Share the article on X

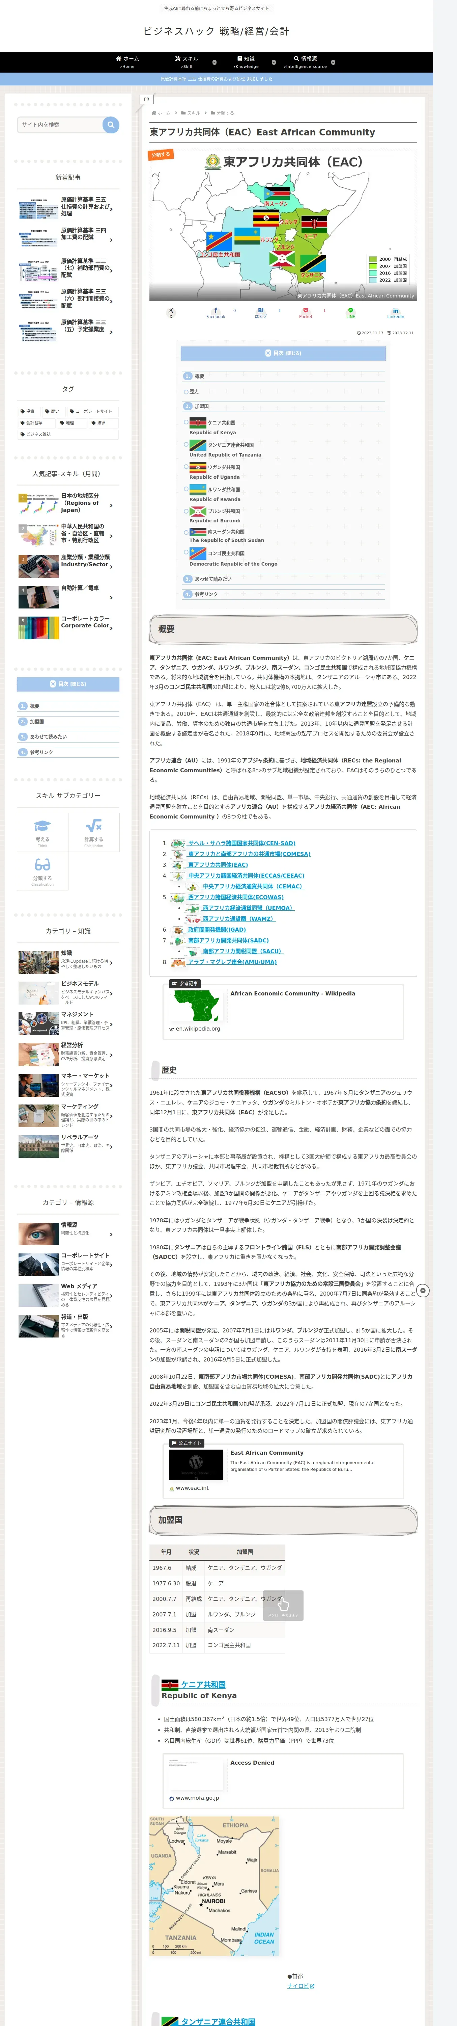coord(170,313)
